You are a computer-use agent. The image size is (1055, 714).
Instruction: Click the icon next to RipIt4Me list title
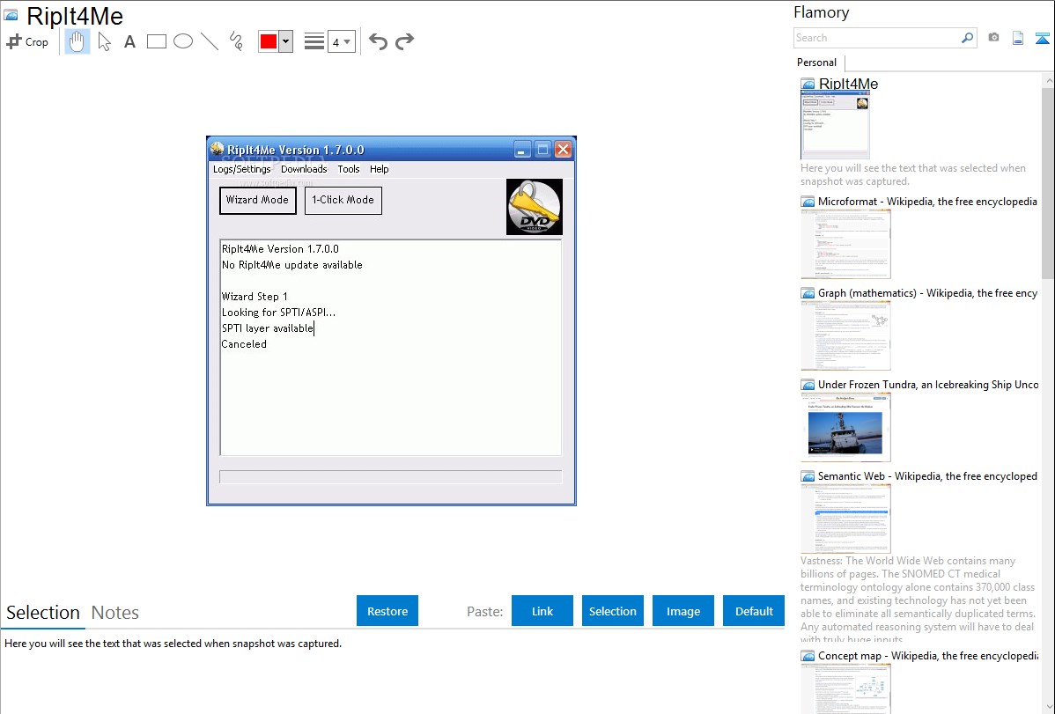pos(808,84)
